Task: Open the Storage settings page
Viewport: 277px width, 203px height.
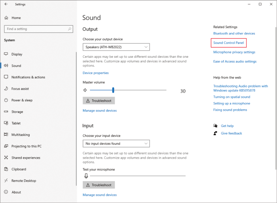Action: click(x=17, y=112)
